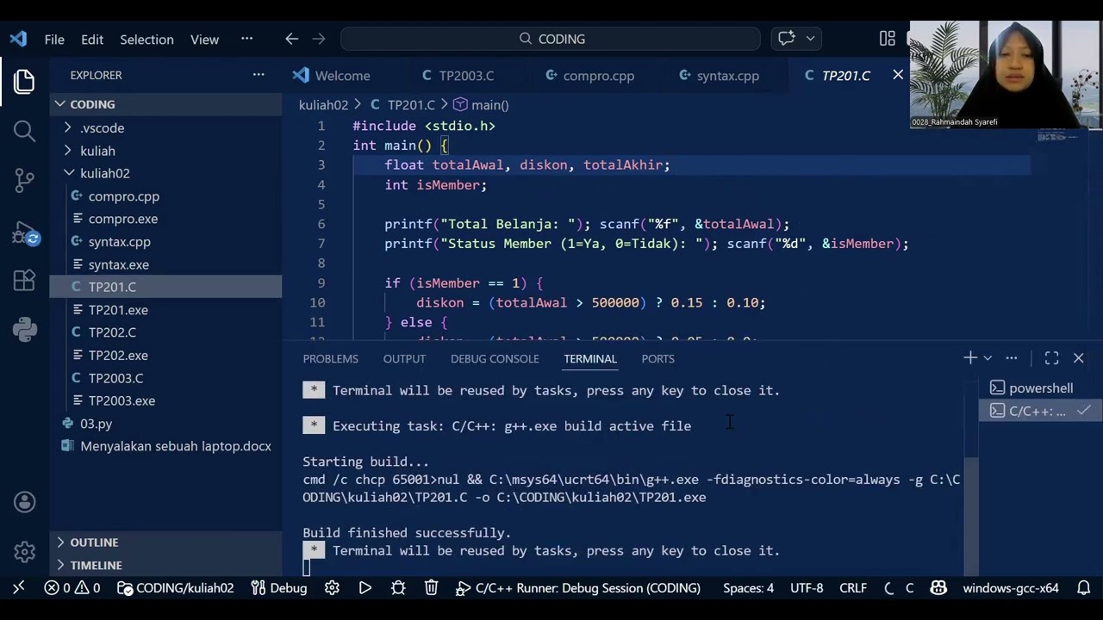
Task: Open notifications bell icon
Action: point(1084,588)
